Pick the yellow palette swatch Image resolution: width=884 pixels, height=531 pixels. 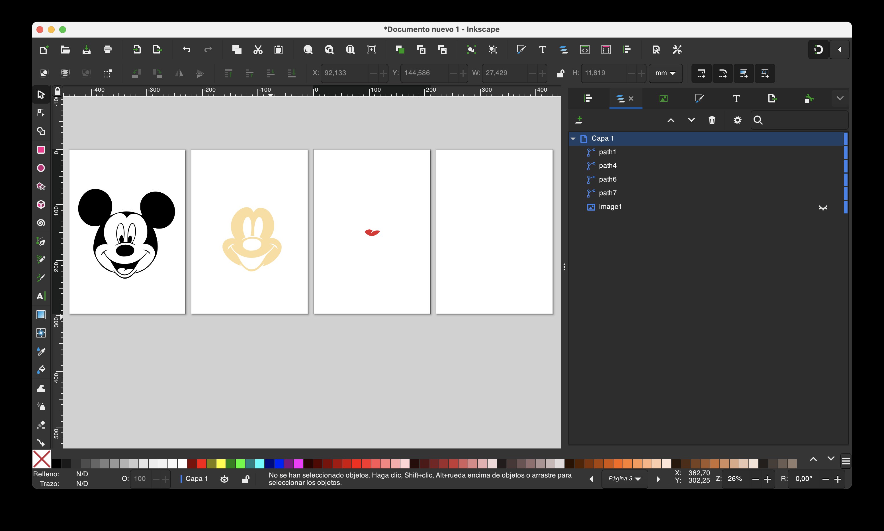(x=221, y=464)
